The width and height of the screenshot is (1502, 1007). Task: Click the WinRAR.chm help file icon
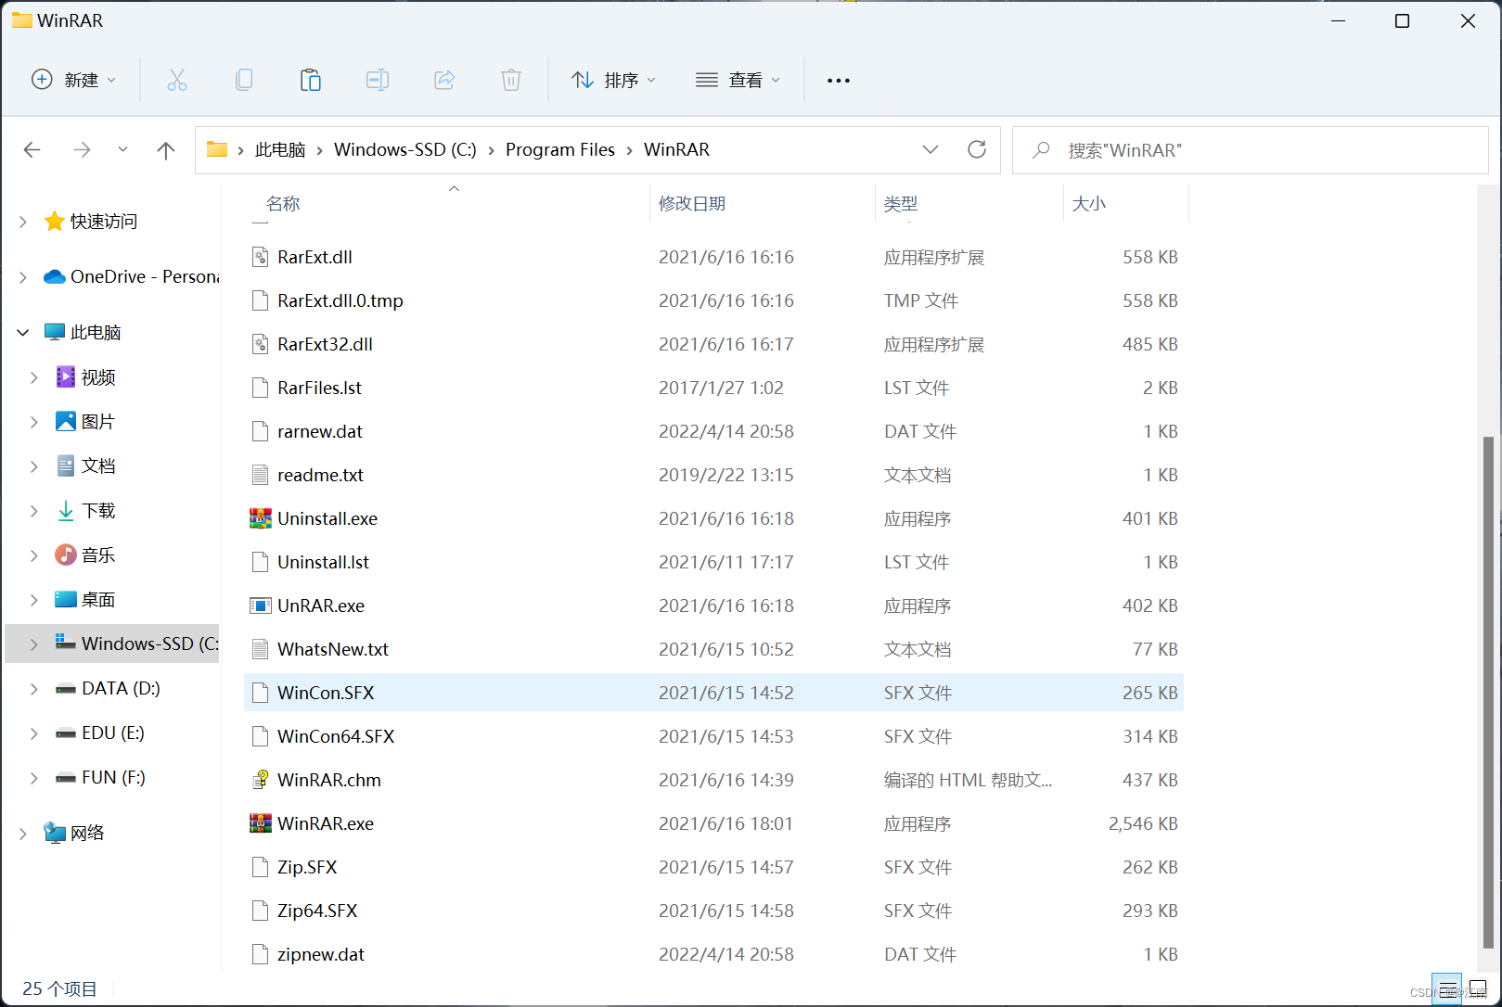tap(261, 780)
